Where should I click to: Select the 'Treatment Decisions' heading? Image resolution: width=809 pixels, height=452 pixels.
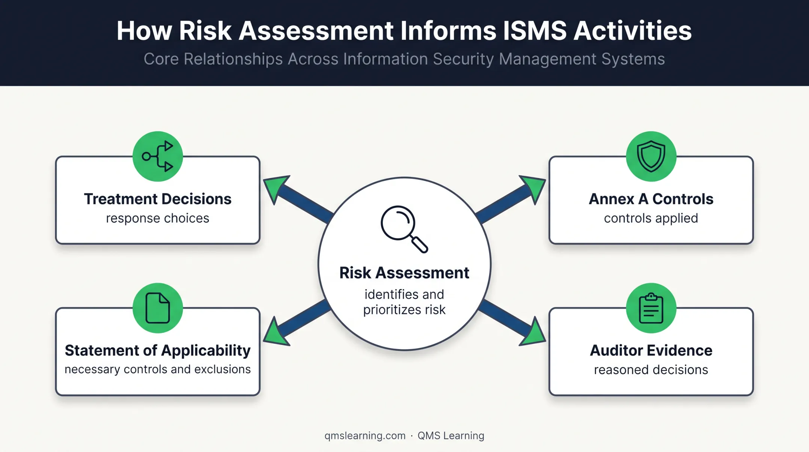click(x=158, y=199)
